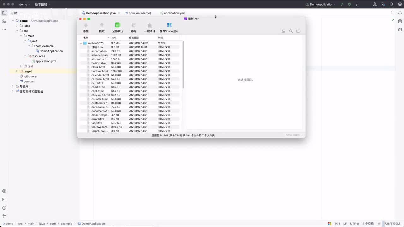Switch to pom.xml (demo) tab
This screenshot has height=227, width=404.
pos(138,13)
